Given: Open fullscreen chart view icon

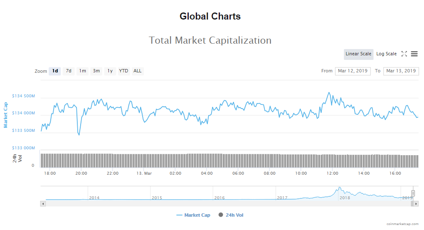Looking at the screenshot, I should (404, 54).
